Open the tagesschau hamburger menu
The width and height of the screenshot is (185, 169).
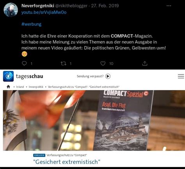pos(181,76)
